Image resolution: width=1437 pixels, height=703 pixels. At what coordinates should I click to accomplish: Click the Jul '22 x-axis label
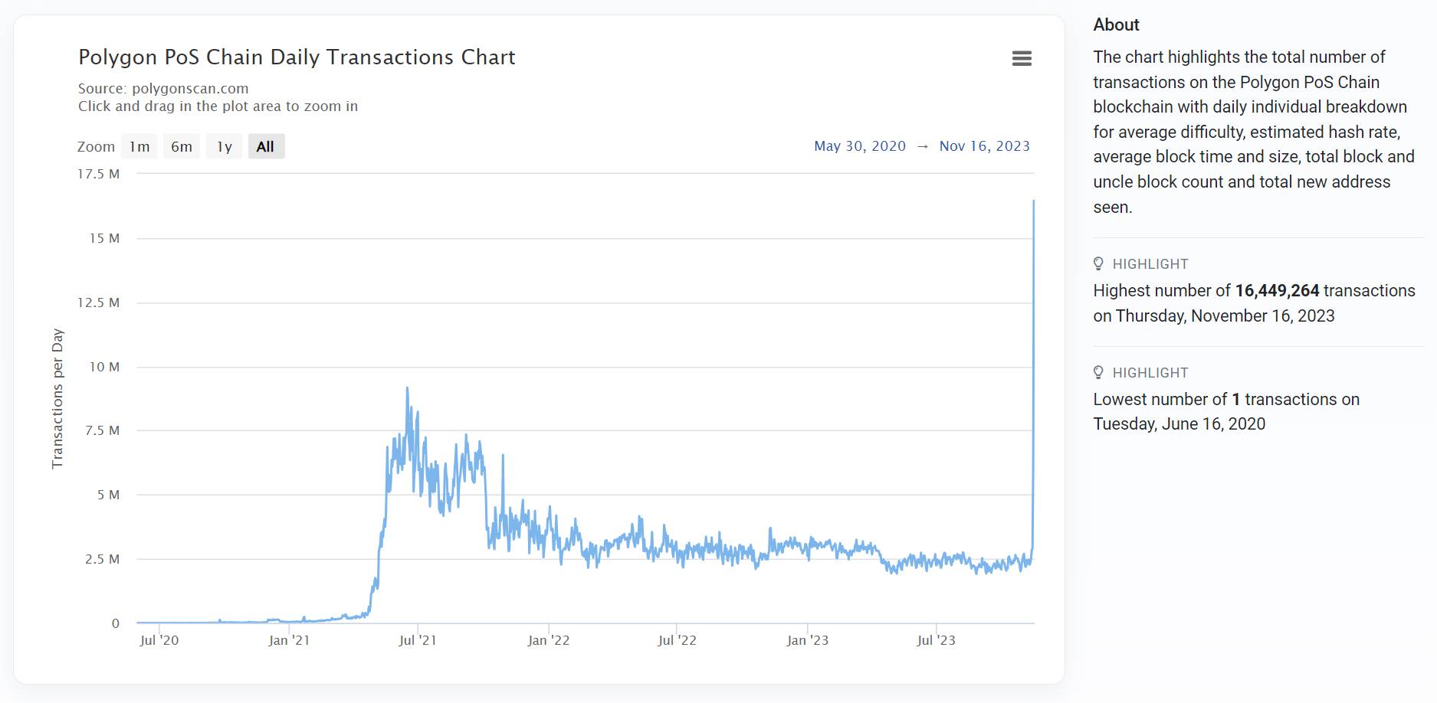point(677,640)
